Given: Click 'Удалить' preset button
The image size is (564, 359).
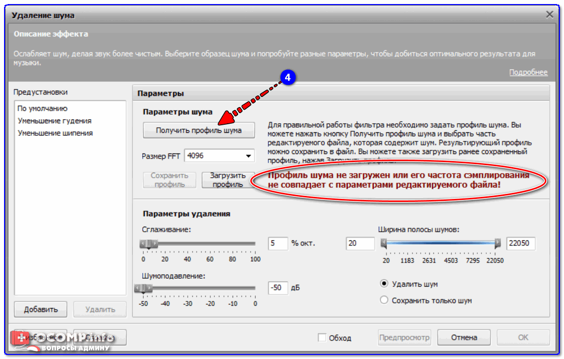Looking at the screenshot, I should pyautogui.click(x=100, y=310).
